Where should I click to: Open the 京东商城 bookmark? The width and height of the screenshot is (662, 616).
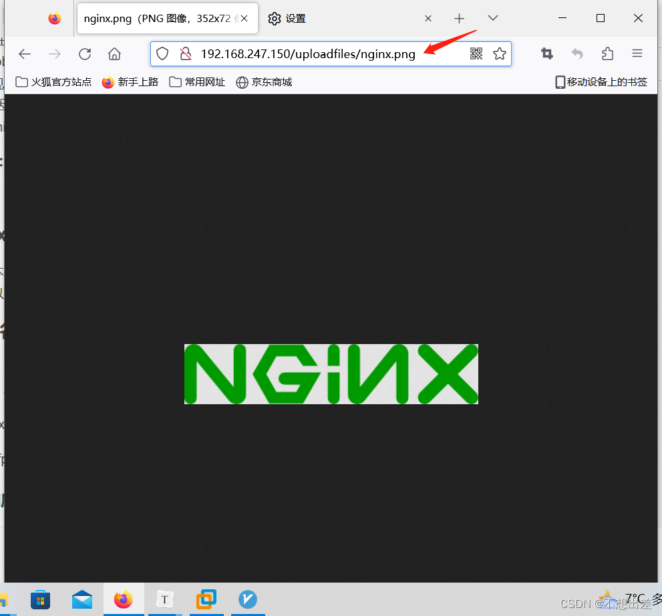265,82
